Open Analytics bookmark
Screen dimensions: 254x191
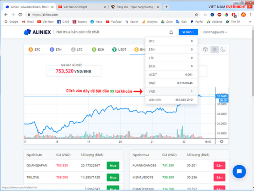click(x=150, y=22)
